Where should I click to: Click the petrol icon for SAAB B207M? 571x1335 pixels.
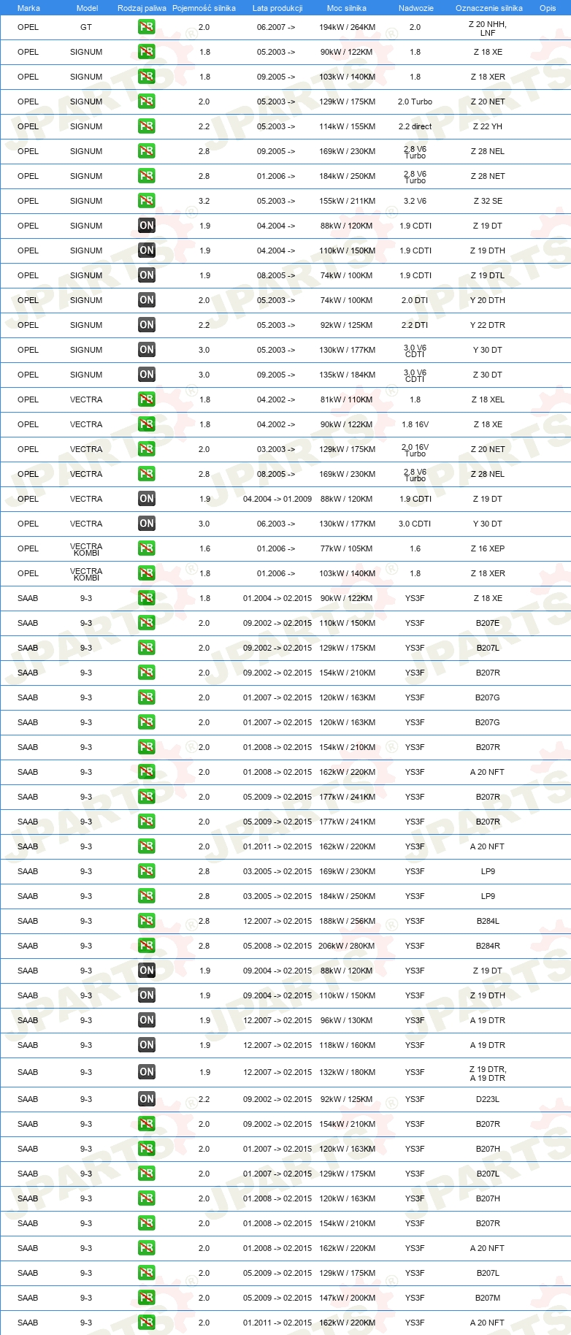tap(147, 1298)
